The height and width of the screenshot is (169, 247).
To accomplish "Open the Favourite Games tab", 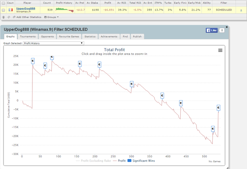I will 69,37.
